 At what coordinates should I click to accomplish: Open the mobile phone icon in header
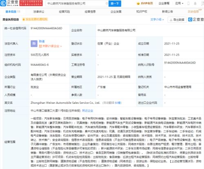188,3
